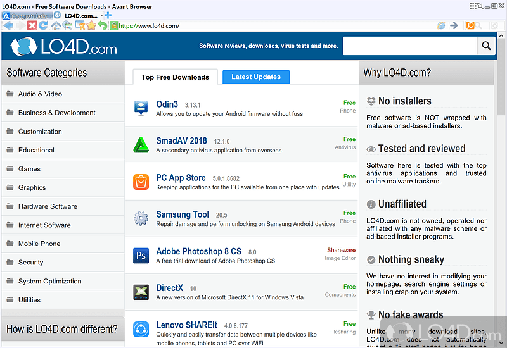
Task: Click the Antivirus label under SmadAV
Action: pos(345,147)
